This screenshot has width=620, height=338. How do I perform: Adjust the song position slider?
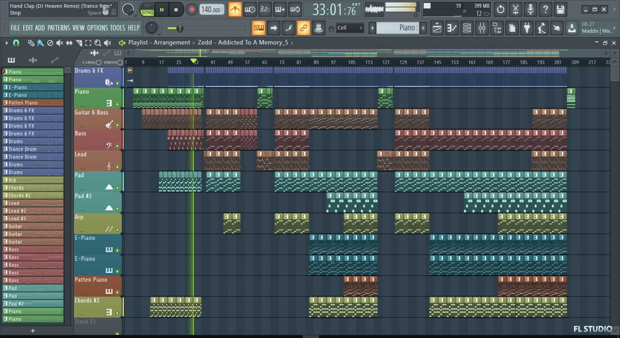click(x=207, y=28)
